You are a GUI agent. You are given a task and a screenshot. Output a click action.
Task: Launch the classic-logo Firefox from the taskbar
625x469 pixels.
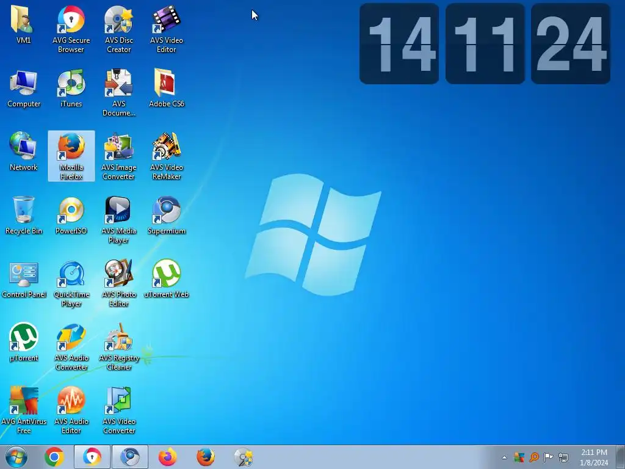(206, 457)
